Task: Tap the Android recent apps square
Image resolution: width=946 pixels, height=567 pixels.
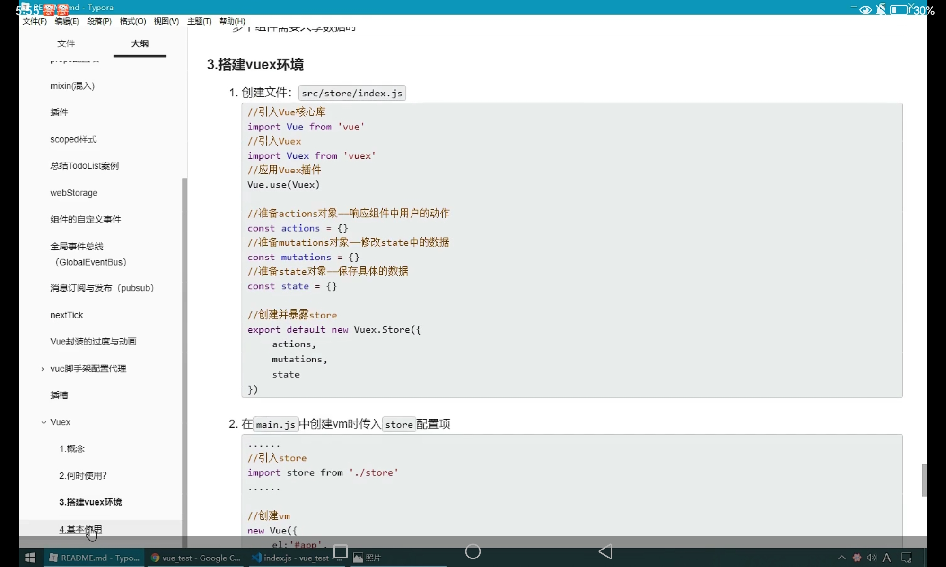Action: click(x=341, y=551)
